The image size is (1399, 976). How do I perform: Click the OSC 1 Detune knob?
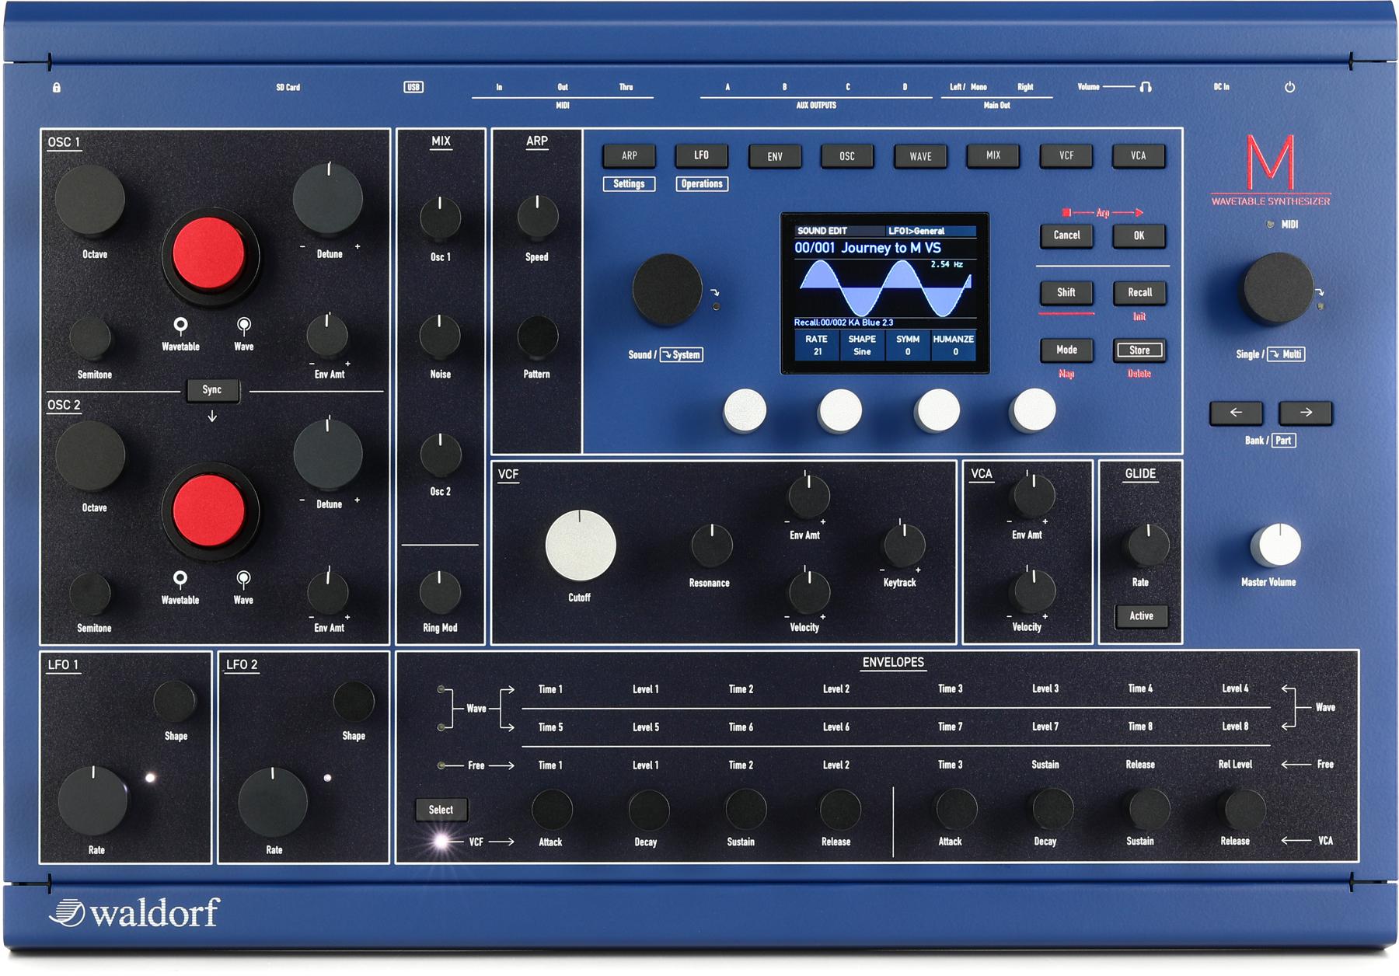(x=328, y=199)
